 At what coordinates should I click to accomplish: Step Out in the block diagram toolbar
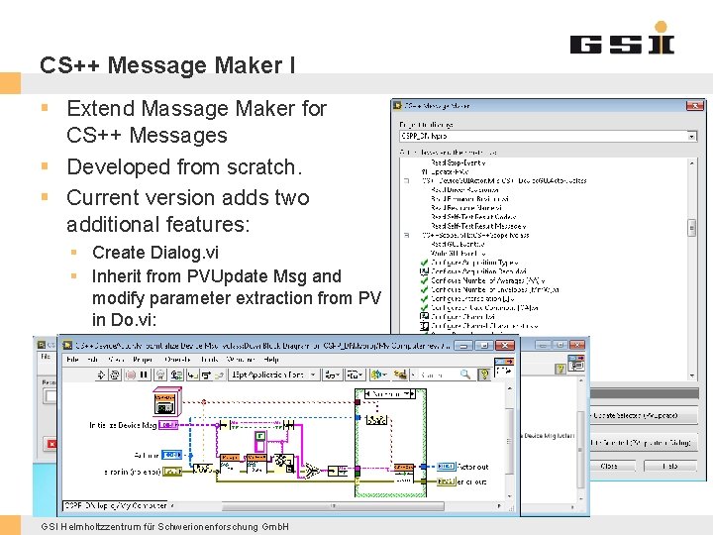(219, 374)
